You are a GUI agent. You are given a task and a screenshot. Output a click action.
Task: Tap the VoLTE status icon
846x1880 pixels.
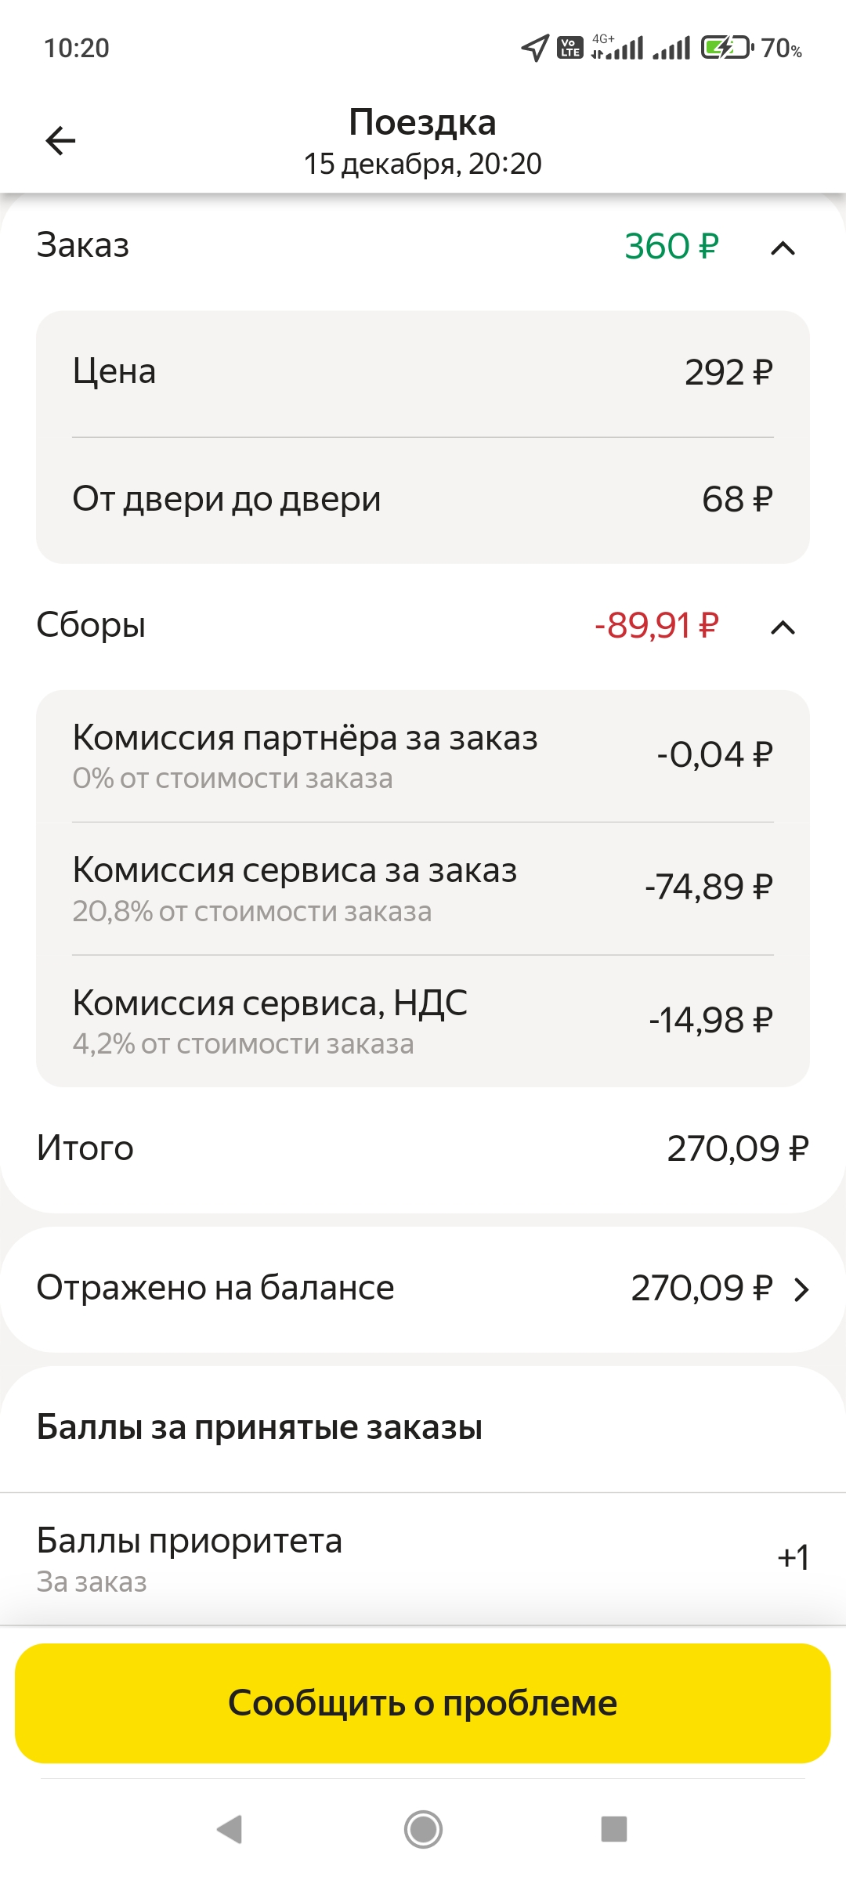point(569,48)
